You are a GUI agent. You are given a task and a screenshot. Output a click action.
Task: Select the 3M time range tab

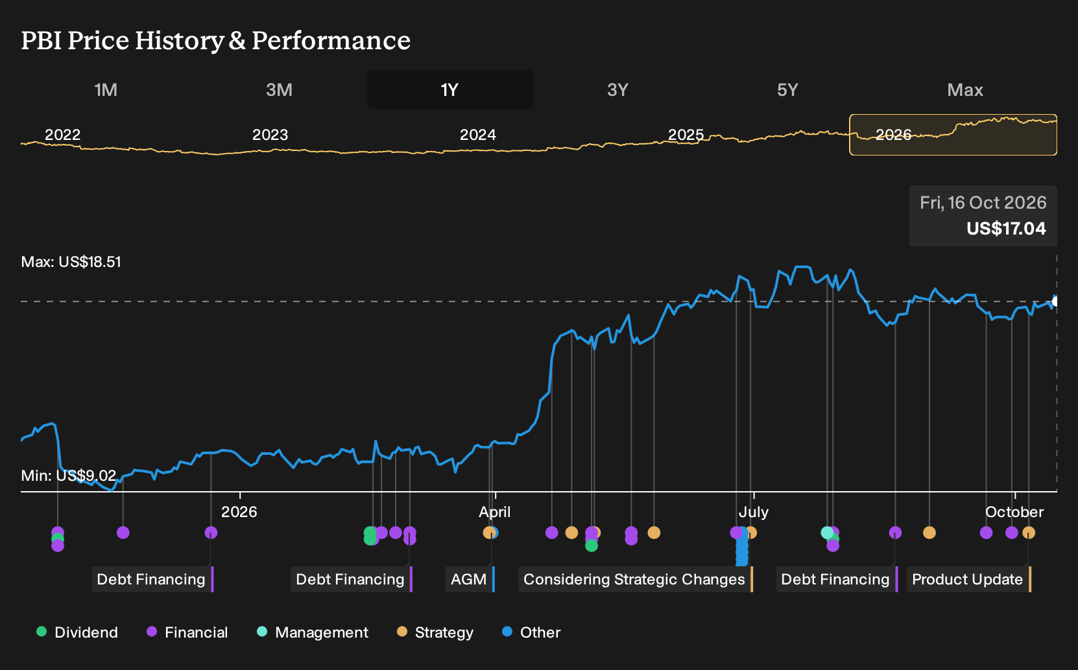click(279, 89)
